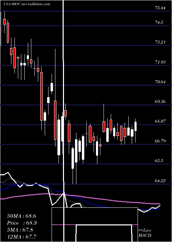Select the 73.21 price axis label
Viewport: 172px width, 242px height.
(160, 42)
